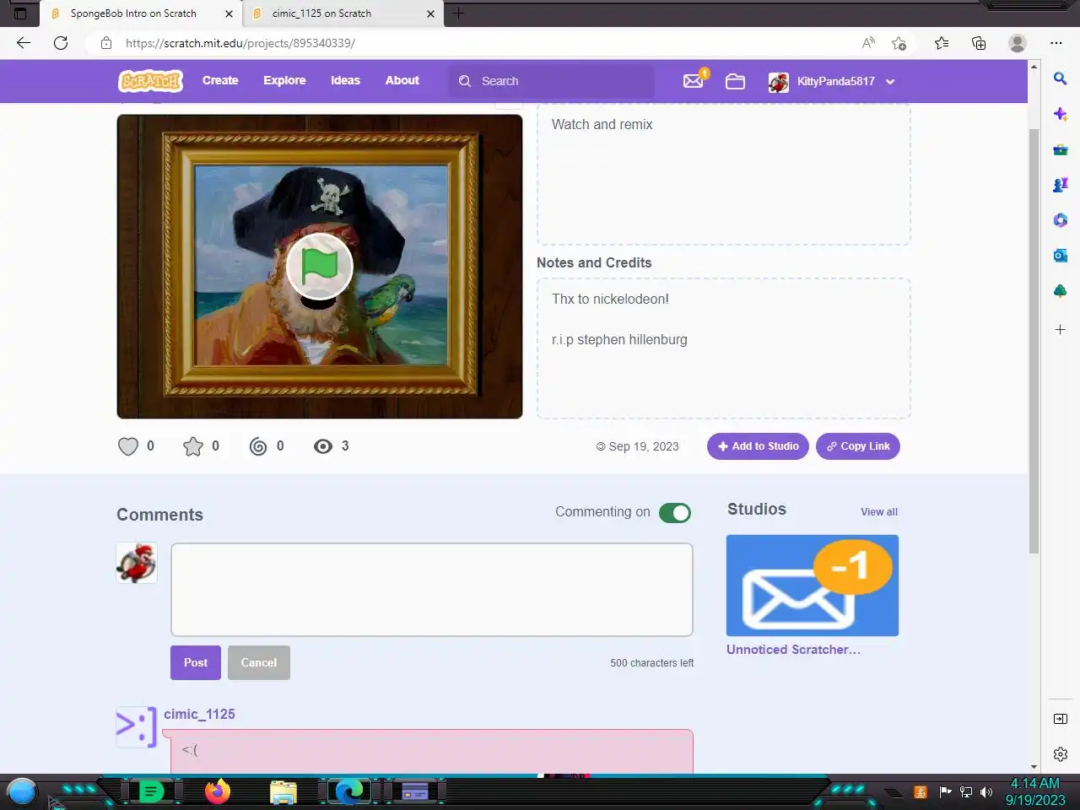1080x810 pixels.
Task: Add this page to favorites
Action: (899, 43)
